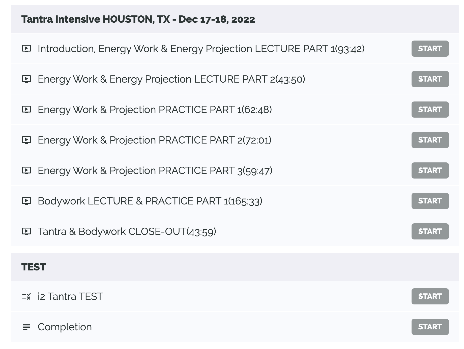This screenshot has height=349, width=464.
Task: Click video icon for Energy Projection LECTURE PART 2
Action: tap(26, 79)
